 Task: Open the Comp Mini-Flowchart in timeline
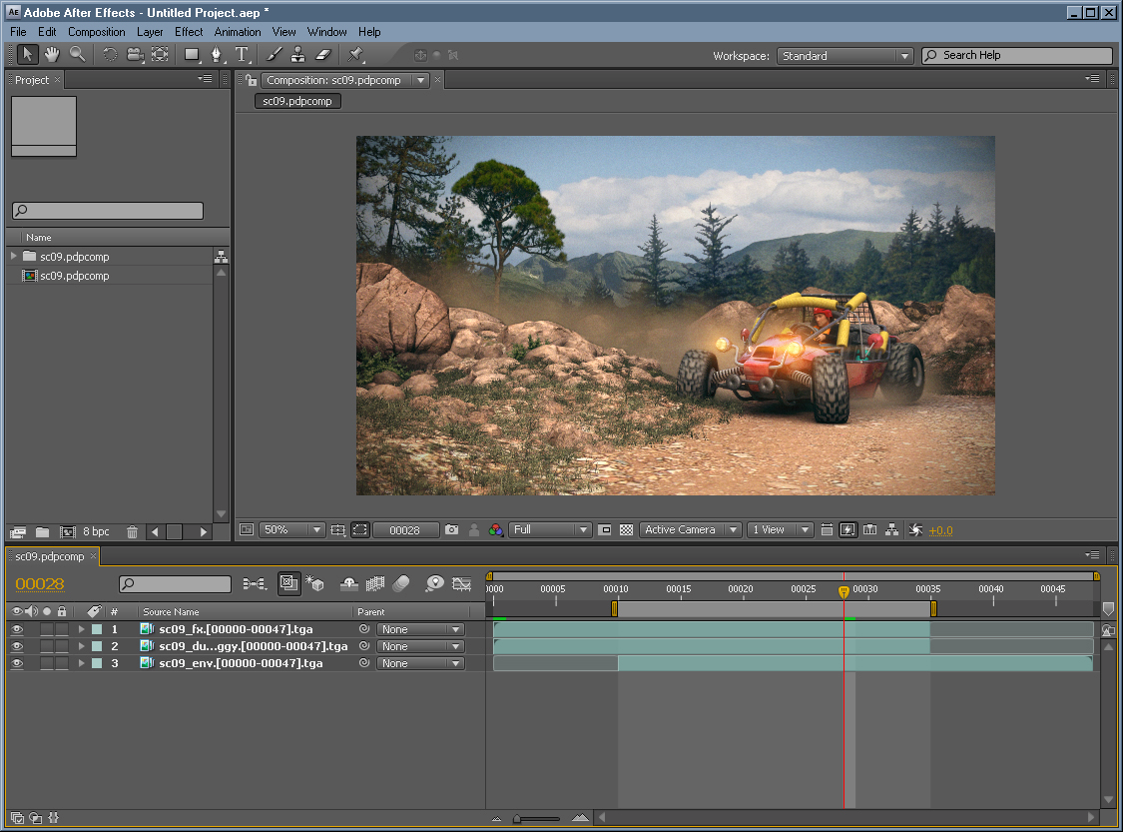point(254,584)
